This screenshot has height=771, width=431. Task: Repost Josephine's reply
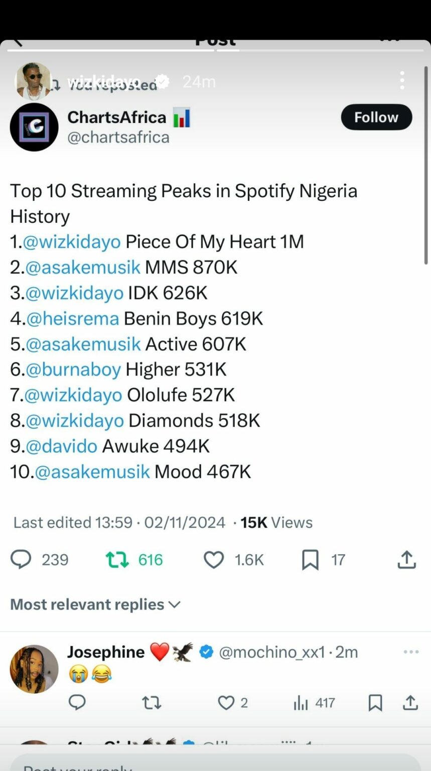coord(152,702)
